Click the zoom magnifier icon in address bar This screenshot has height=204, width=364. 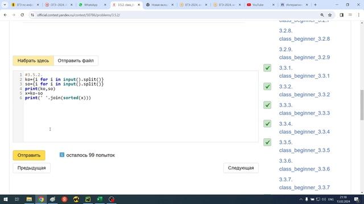322,15
